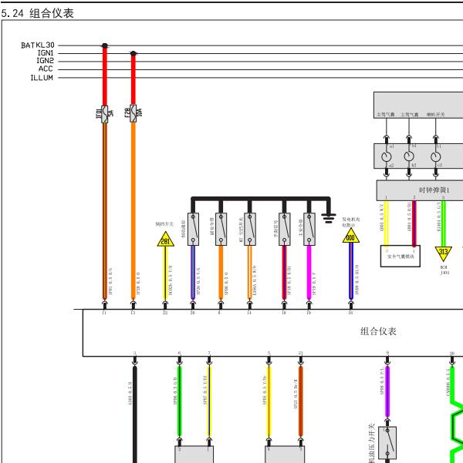Click the ACC power rail label
The image size is (463, 463).
(x=46, y=69)
